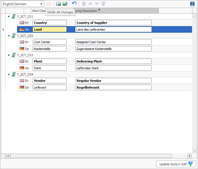Click the single down arrow toolbar icon

coord(97,4)
